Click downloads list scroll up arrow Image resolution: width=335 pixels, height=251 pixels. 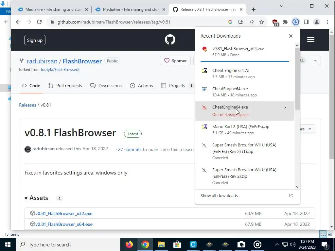pos(297,45)
